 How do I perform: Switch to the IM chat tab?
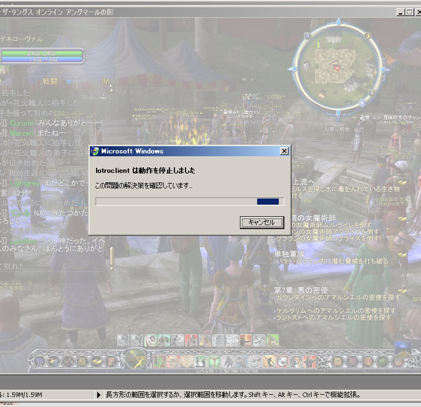(106, 81)
